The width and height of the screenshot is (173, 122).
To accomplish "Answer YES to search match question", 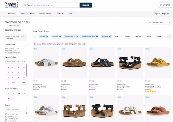I will tap(79, 44).
